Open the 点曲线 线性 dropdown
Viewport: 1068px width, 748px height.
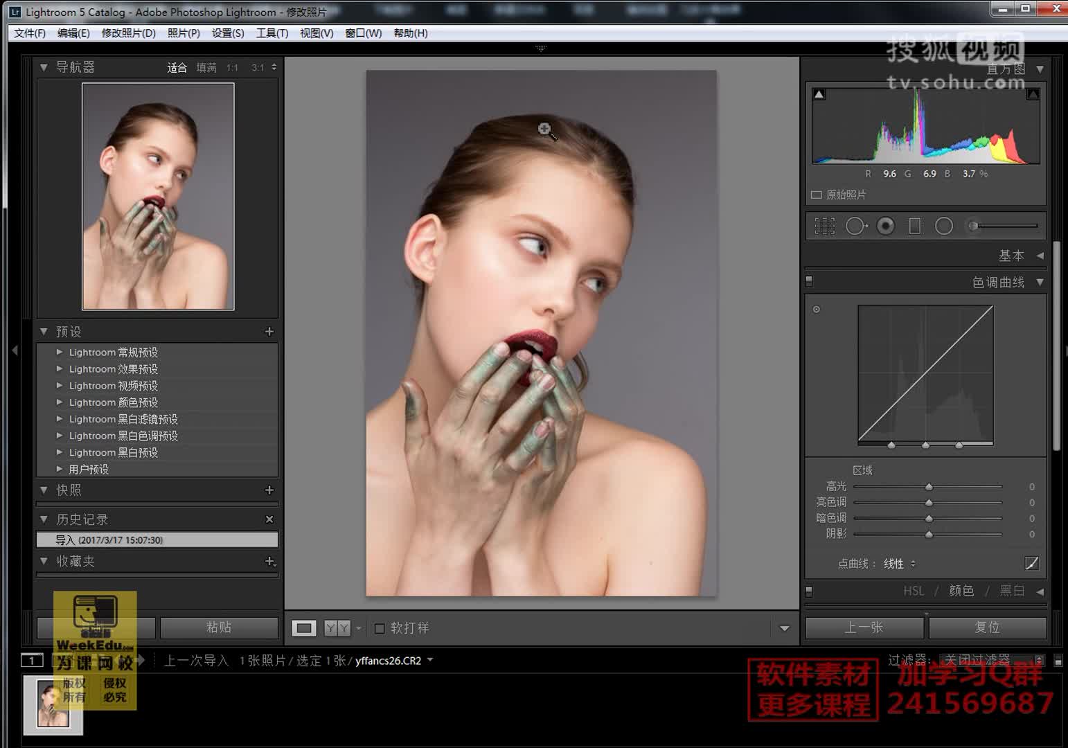coord(899,564)
